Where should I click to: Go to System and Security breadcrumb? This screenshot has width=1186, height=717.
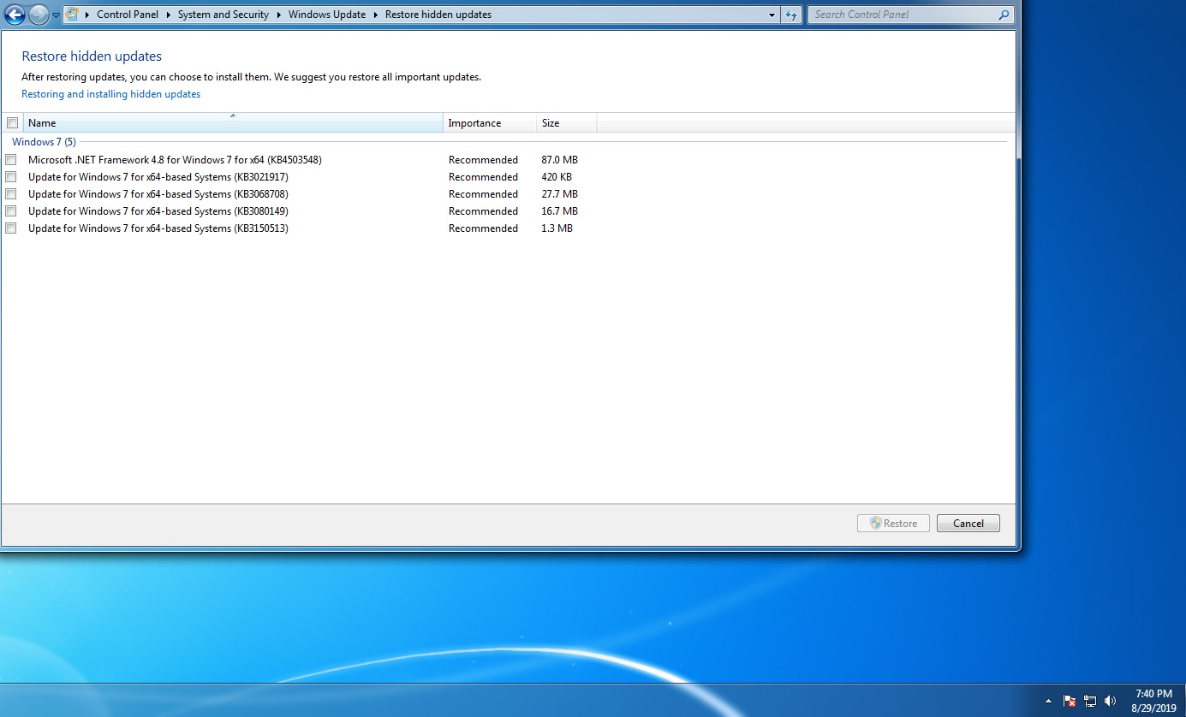(x=223, y=15)
